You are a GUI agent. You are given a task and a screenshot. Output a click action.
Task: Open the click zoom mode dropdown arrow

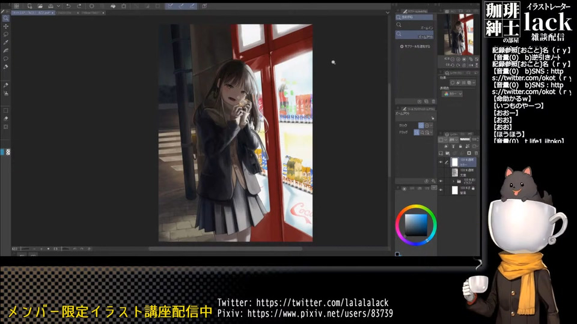tap(432, 125)
